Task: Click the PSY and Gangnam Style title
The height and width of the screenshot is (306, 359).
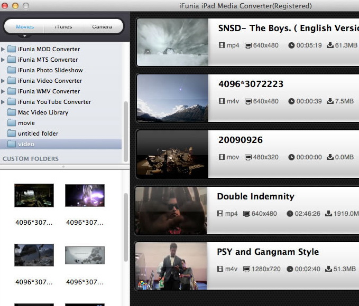Action: 268,252
